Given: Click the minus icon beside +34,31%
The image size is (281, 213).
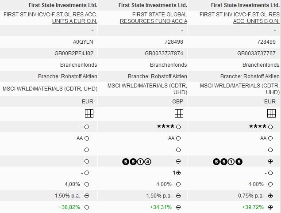Looking at the screenshot, I should 178,207.
